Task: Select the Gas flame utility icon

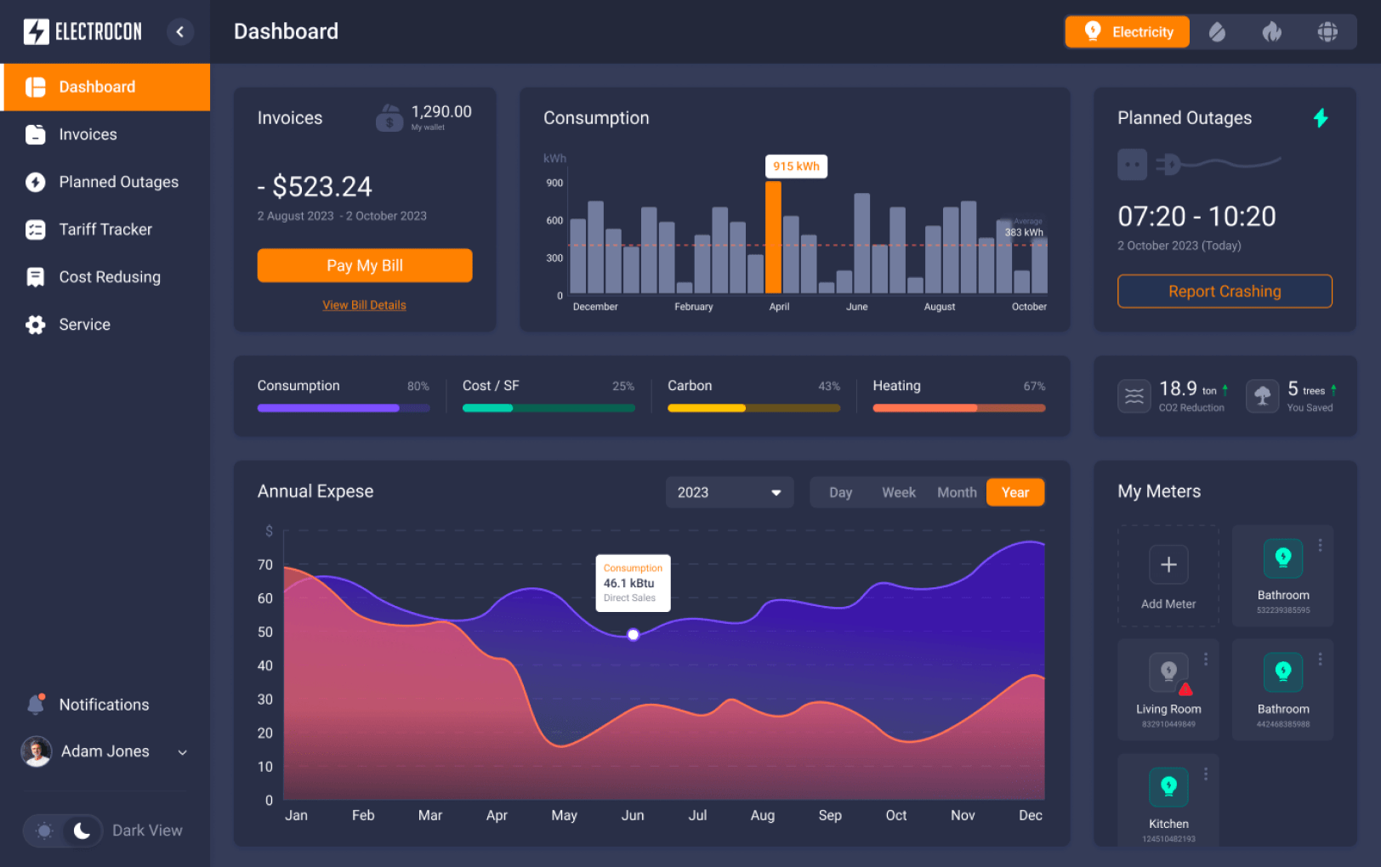Action: [x=1271, y=31]
